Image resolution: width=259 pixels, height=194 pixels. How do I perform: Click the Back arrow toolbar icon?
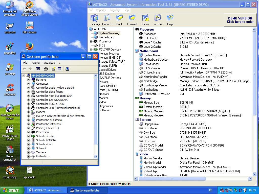point(119,20)
